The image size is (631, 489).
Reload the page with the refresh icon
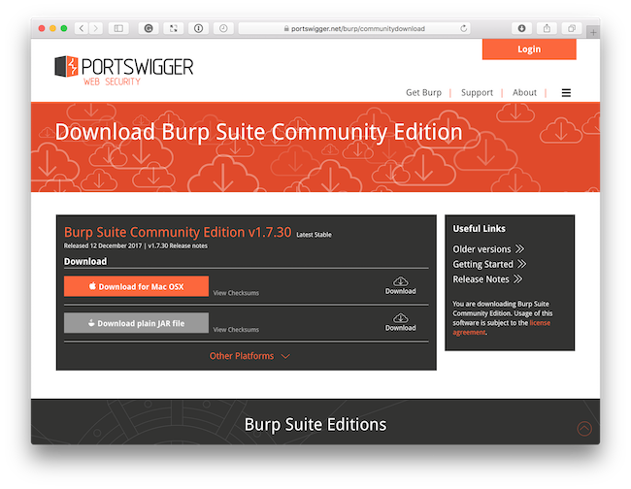(x=464, y=28)
